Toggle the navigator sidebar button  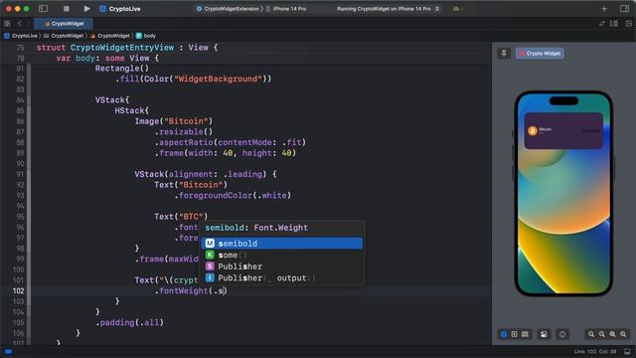(x=43, y=9)
